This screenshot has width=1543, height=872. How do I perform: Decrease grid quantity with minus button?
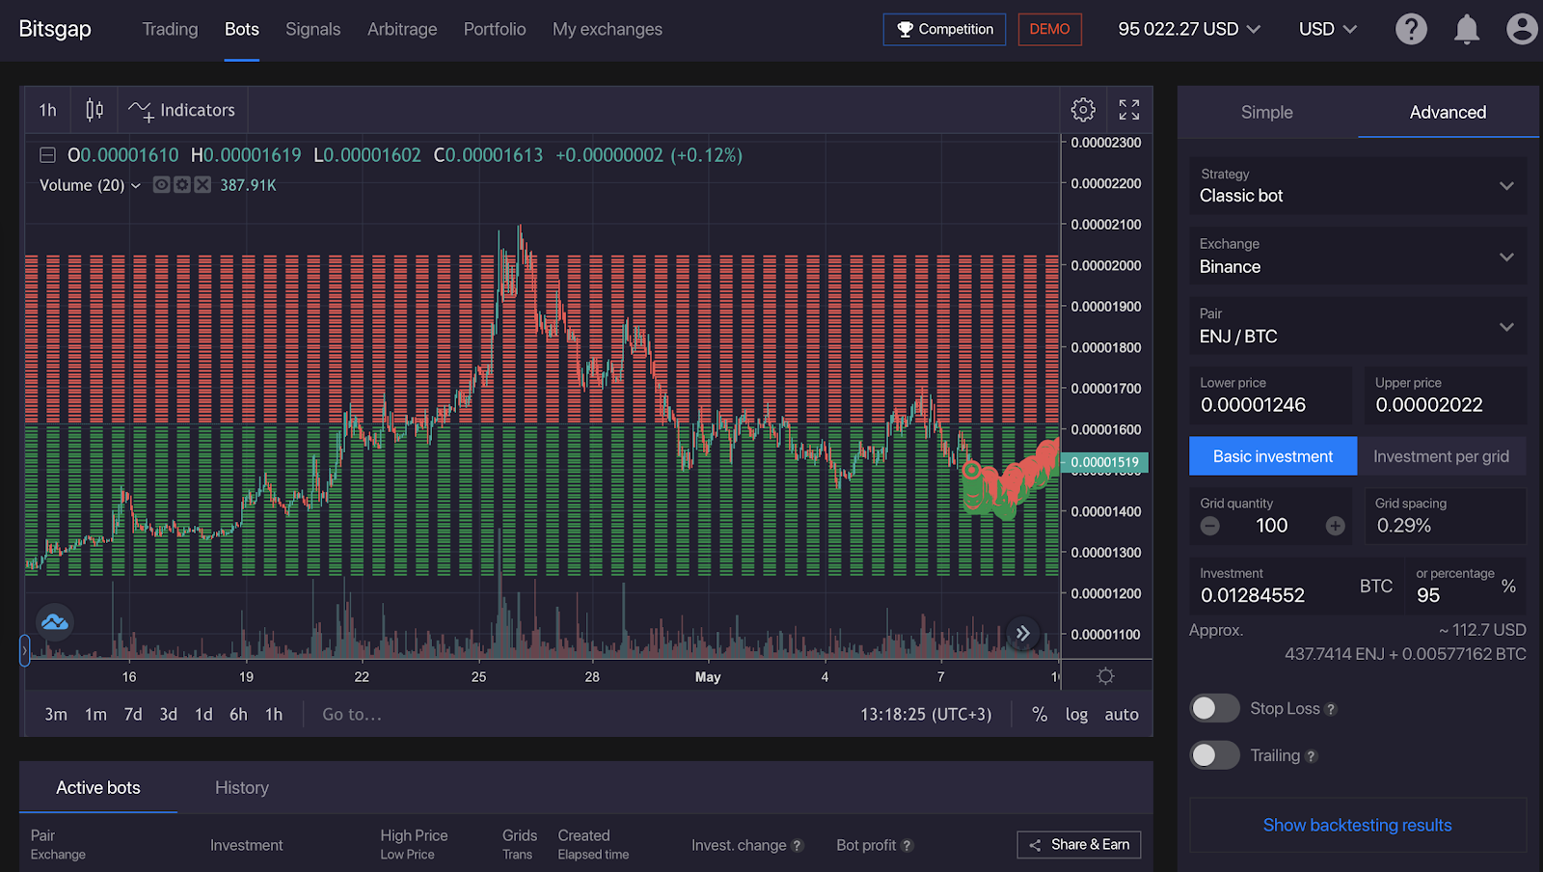[x=1210, y=526]
